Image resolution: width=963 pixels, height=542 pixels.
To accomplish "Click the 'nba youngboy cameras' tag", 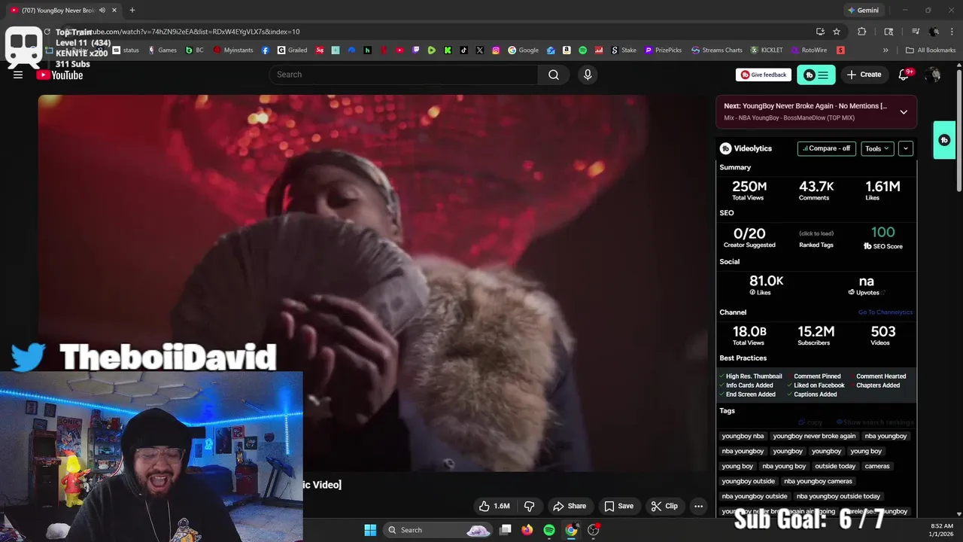I will click(818, 481).
